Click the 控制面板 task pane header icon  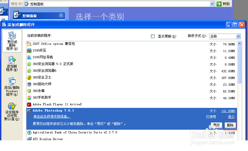pyautogui.click(x=17, y=15)
